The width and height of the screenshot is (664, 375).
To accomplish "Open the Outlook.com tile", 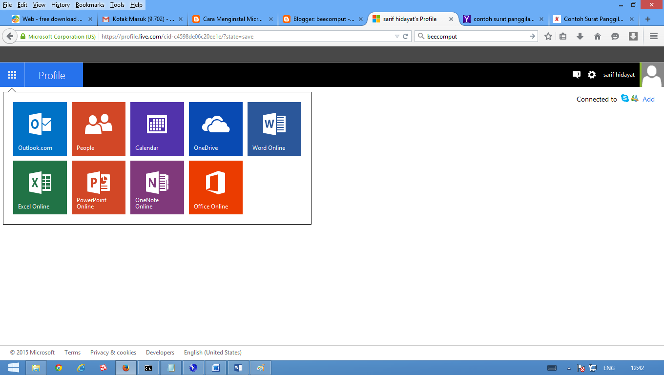I will pyautogui.click(x=40, y=128).
